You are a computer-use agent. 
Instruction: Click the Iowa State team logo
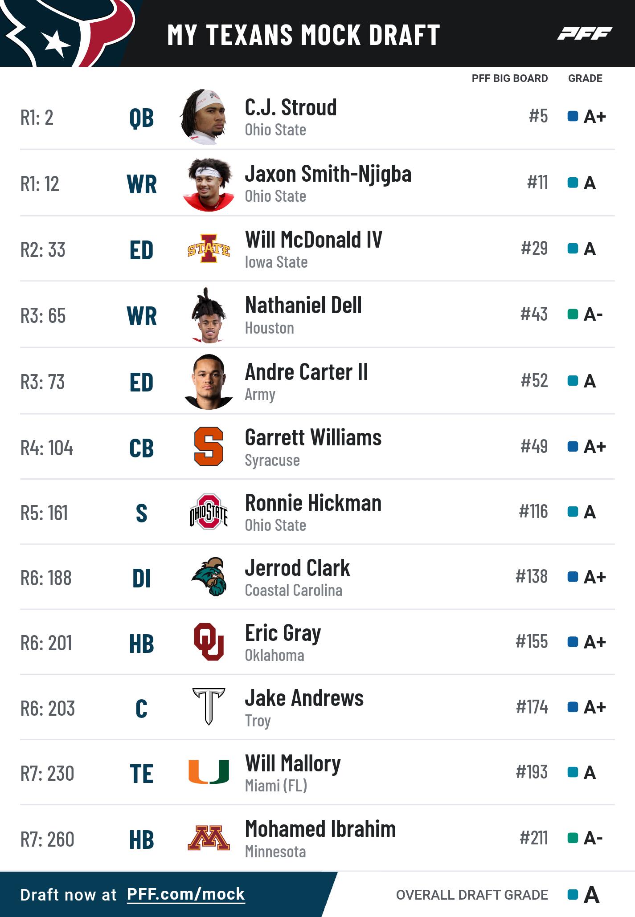pyautogui.click(x=209, y=249)
